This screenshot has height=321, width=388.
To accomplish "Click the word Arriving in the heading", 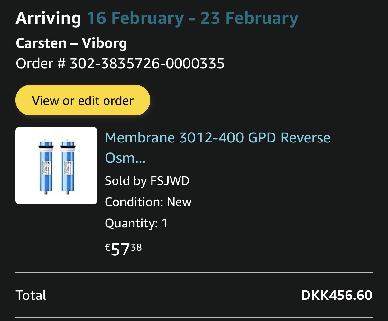I will [x=48, y=18].
